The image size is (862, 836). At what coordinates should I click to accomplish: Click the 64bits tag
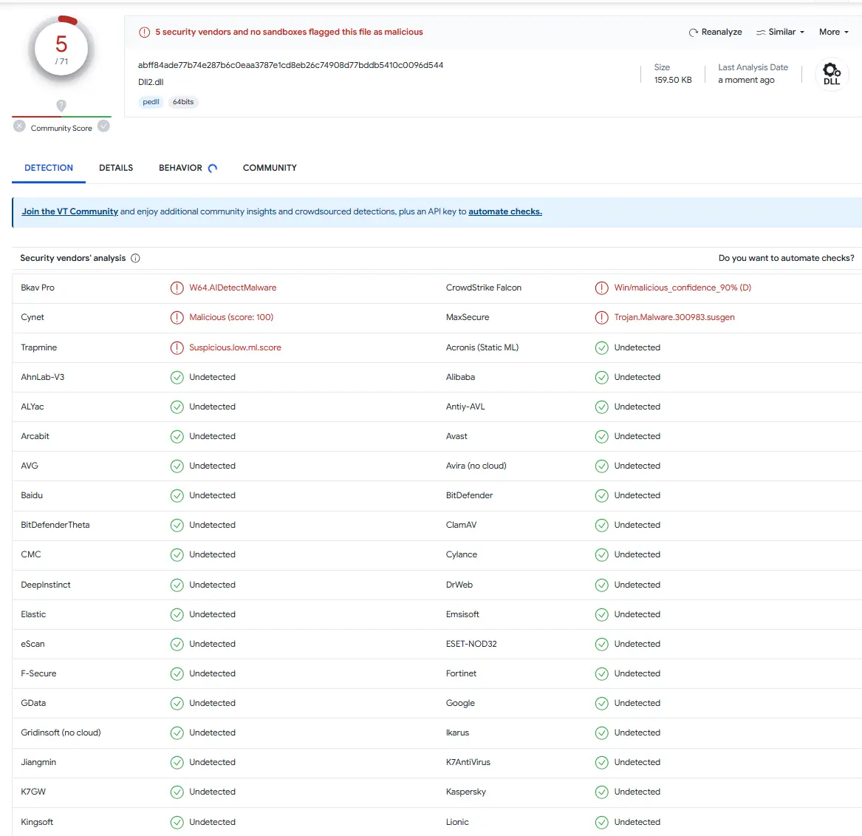click(x=183, y=102)
